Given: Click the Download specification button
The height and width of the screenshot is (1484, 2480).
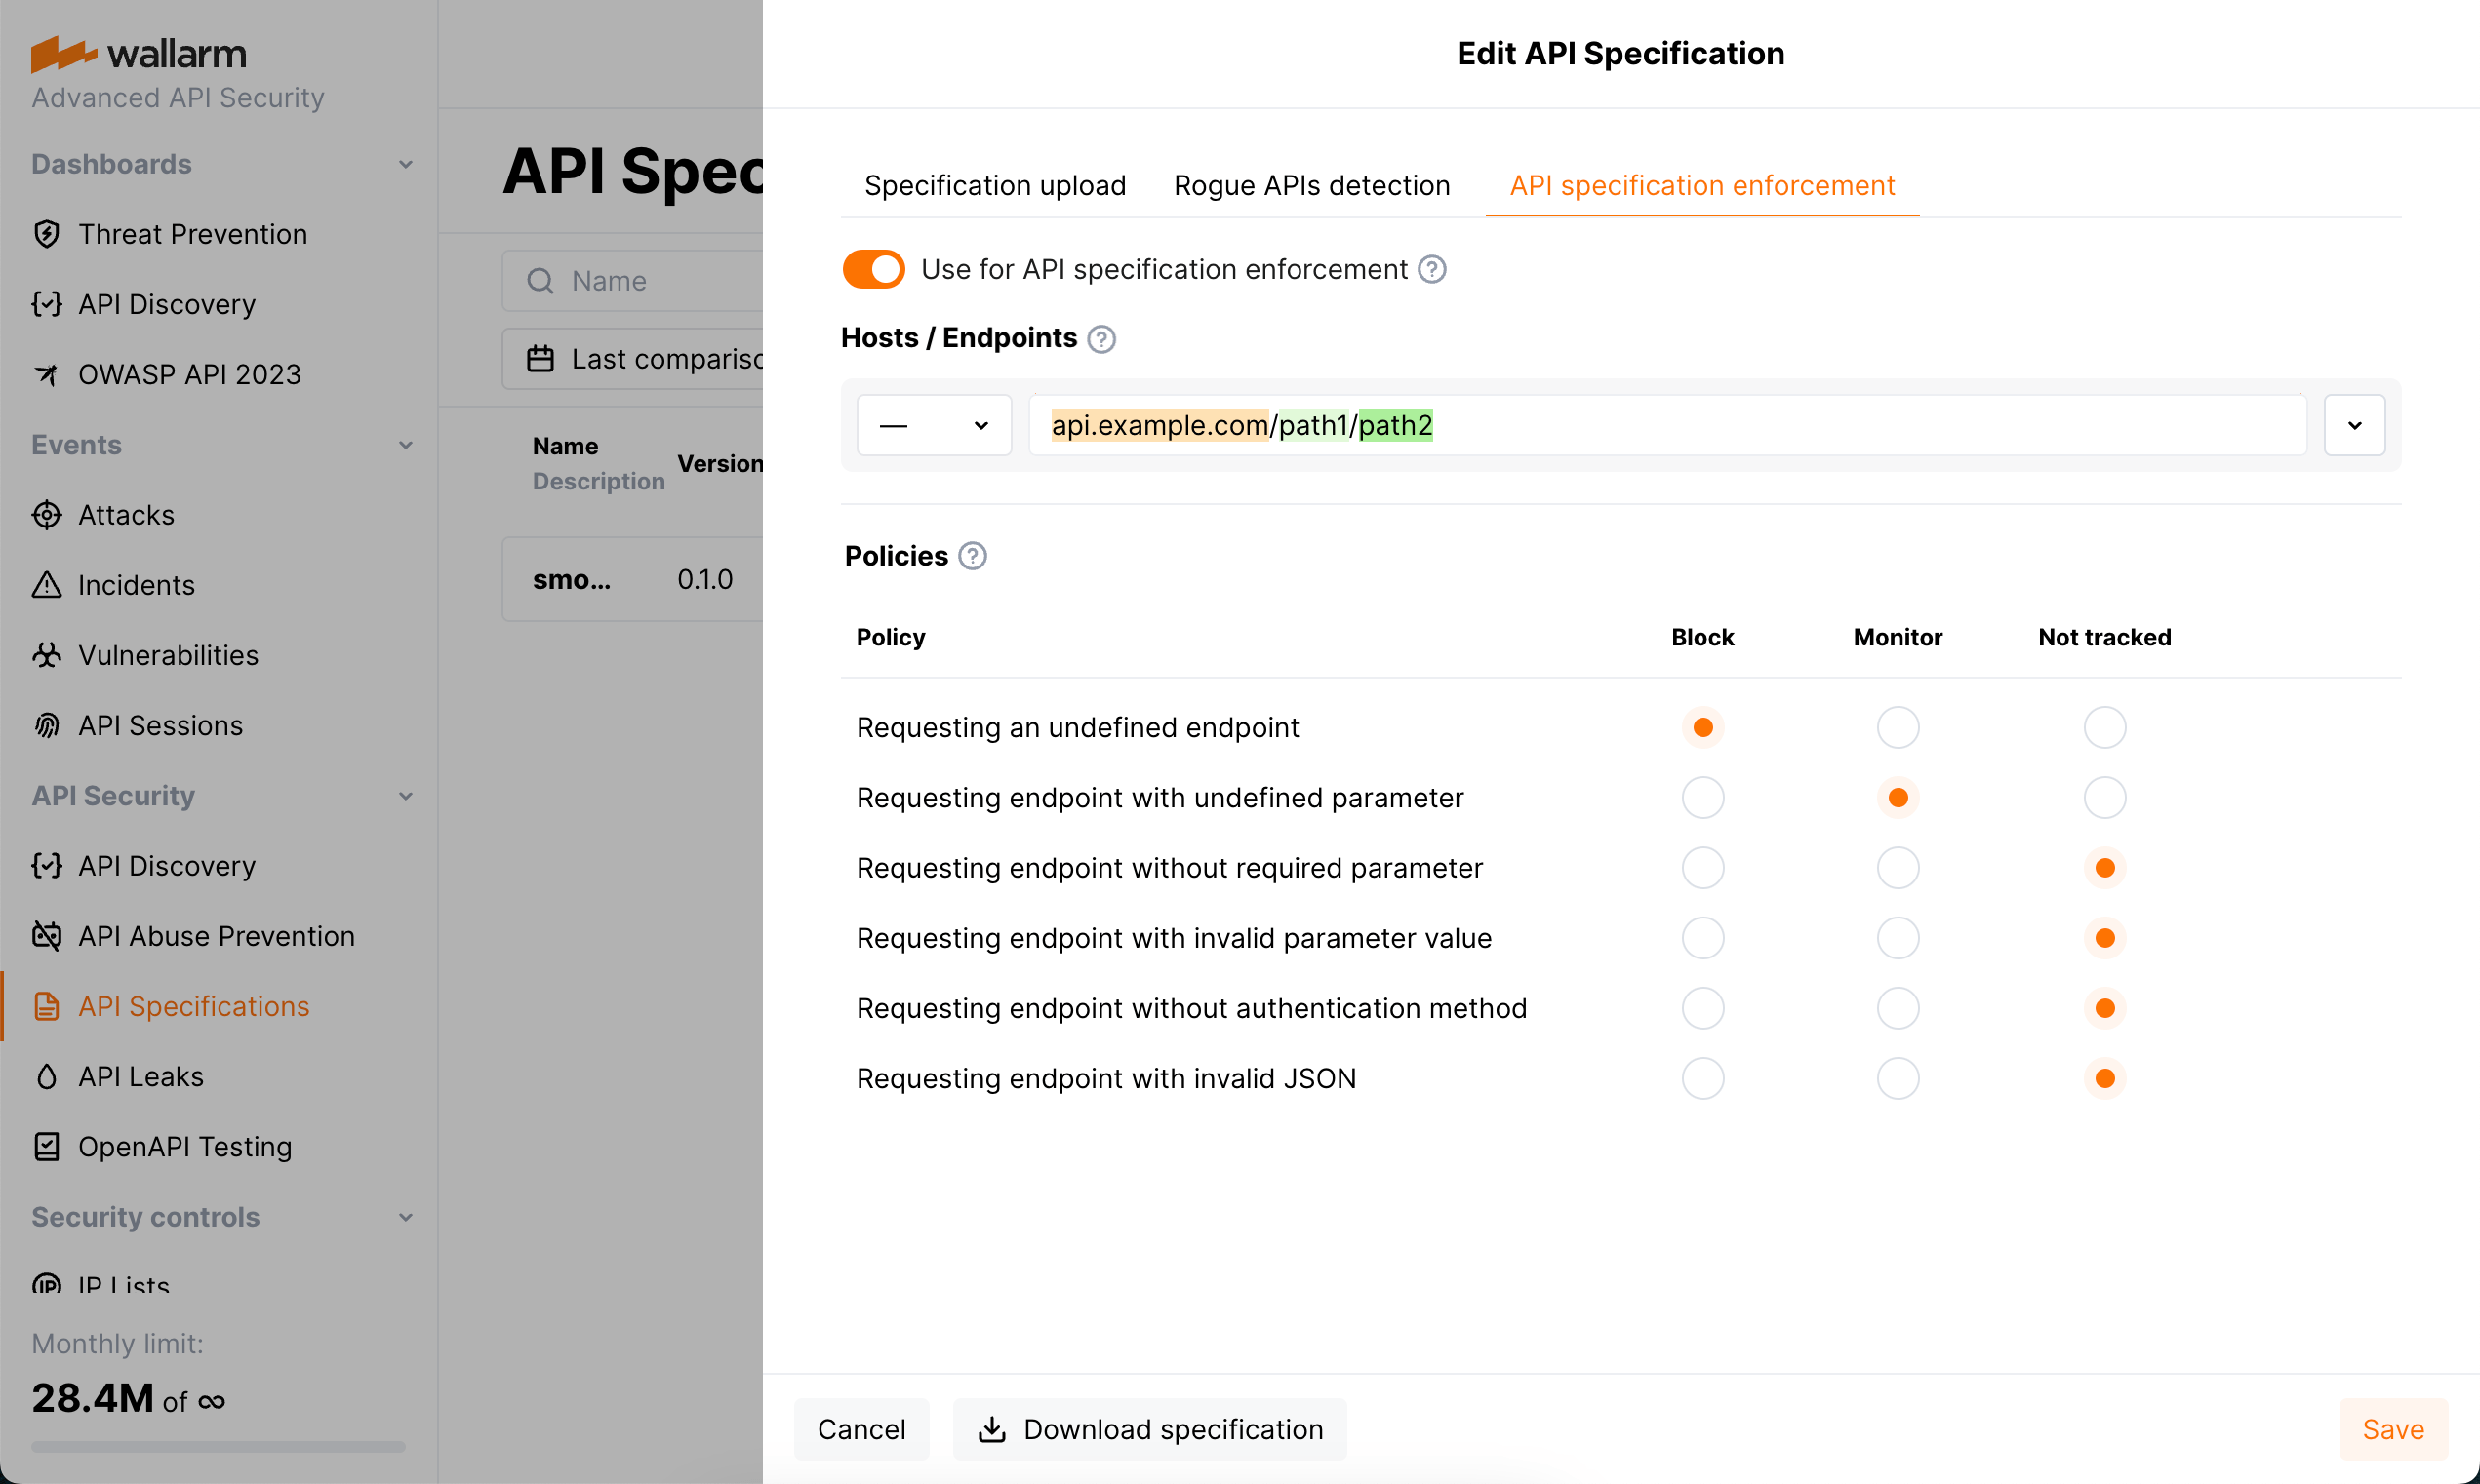Looking at the screenshot, I should point(1148,1428).
